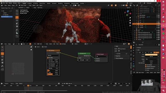Jump to the timeline start frame

pos(63,83)
